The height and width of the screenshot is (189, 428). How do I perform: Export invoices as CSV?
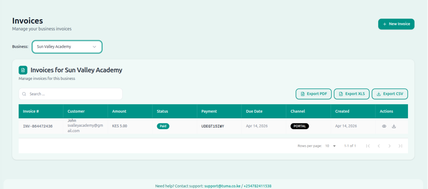[390, 94]
